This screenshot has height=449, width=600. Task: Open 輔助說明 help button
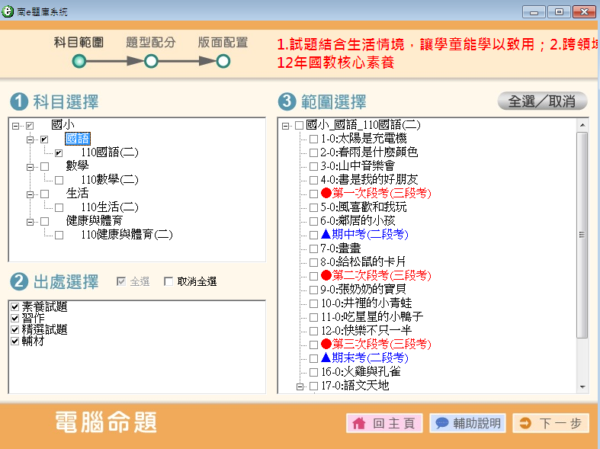[x=467, y=423]
